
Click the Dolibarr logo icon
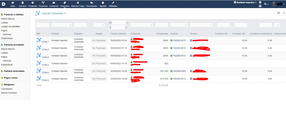[3, 4]
